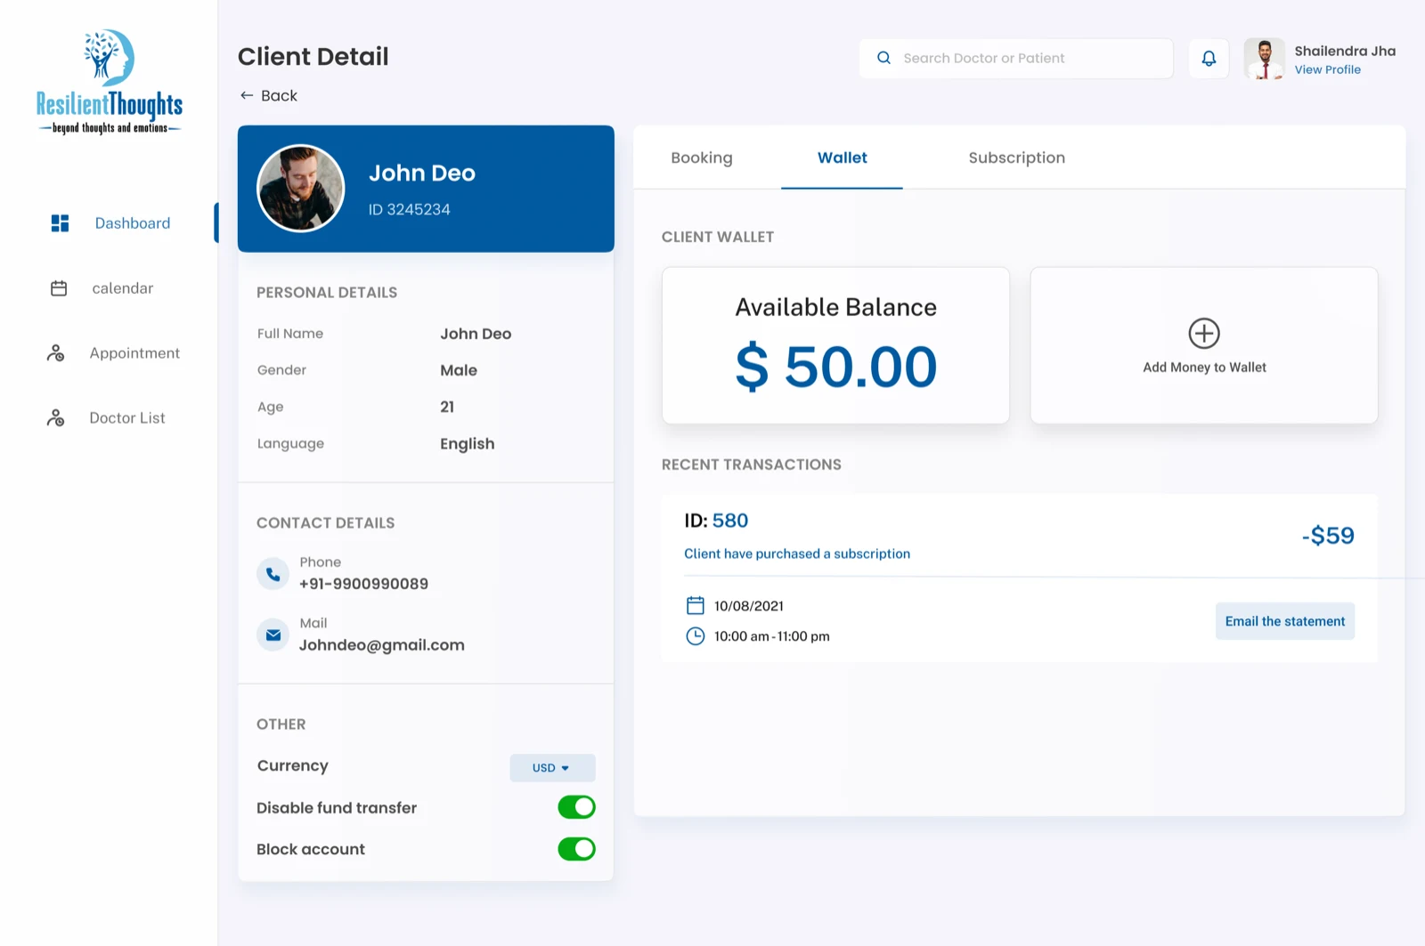The width and height of the screenshot is (1425, 946).
Task: Click the phone number +91-9900990089
Action: click(363, 584)
